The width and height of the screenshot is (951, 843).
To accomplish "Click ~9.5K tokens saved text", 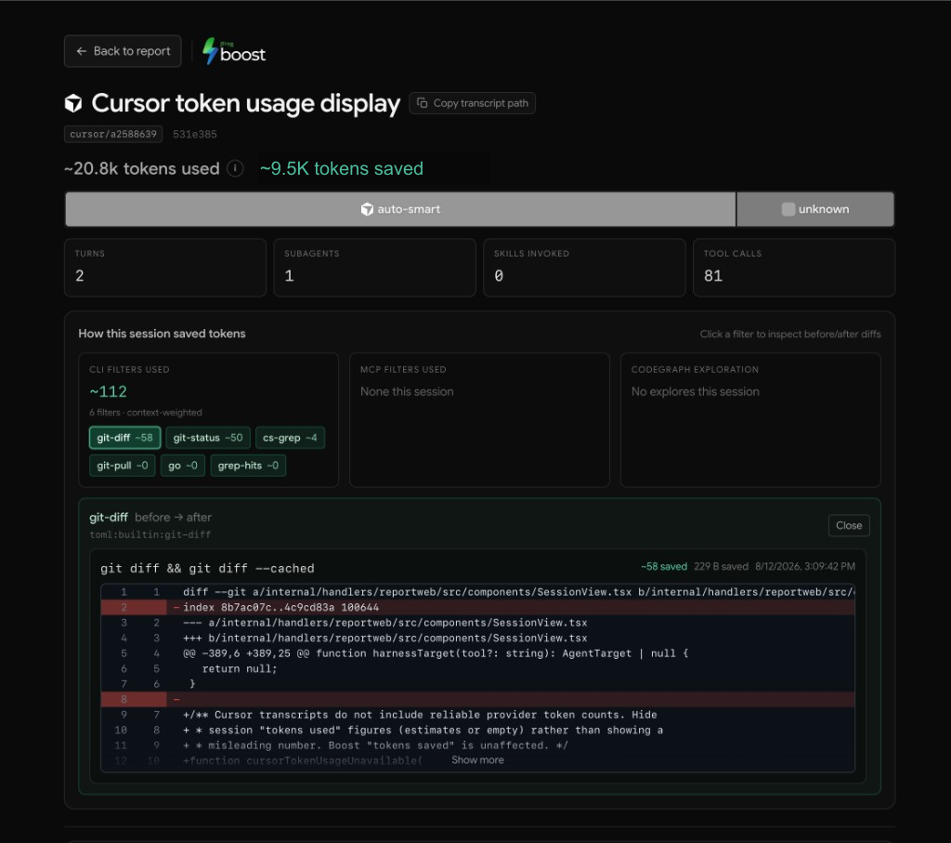I will [x=342, y=168].
